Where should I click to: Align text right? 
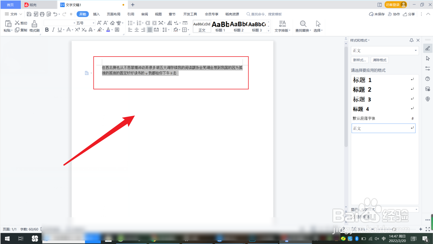click(x=143, y=30)
